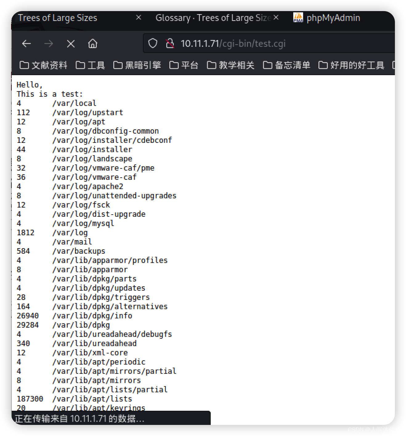This screenshot has width=406, height=436.
Task: Open the 黑暗引擎 bookmarks folder
Action: (137, 65)
